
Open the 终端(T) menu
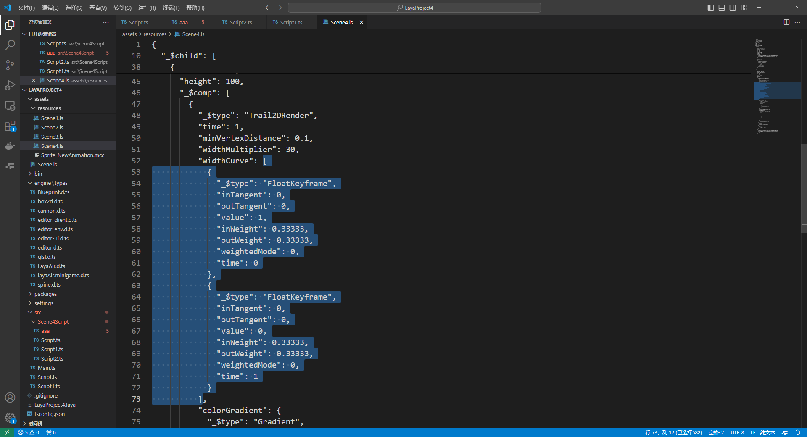171,8
